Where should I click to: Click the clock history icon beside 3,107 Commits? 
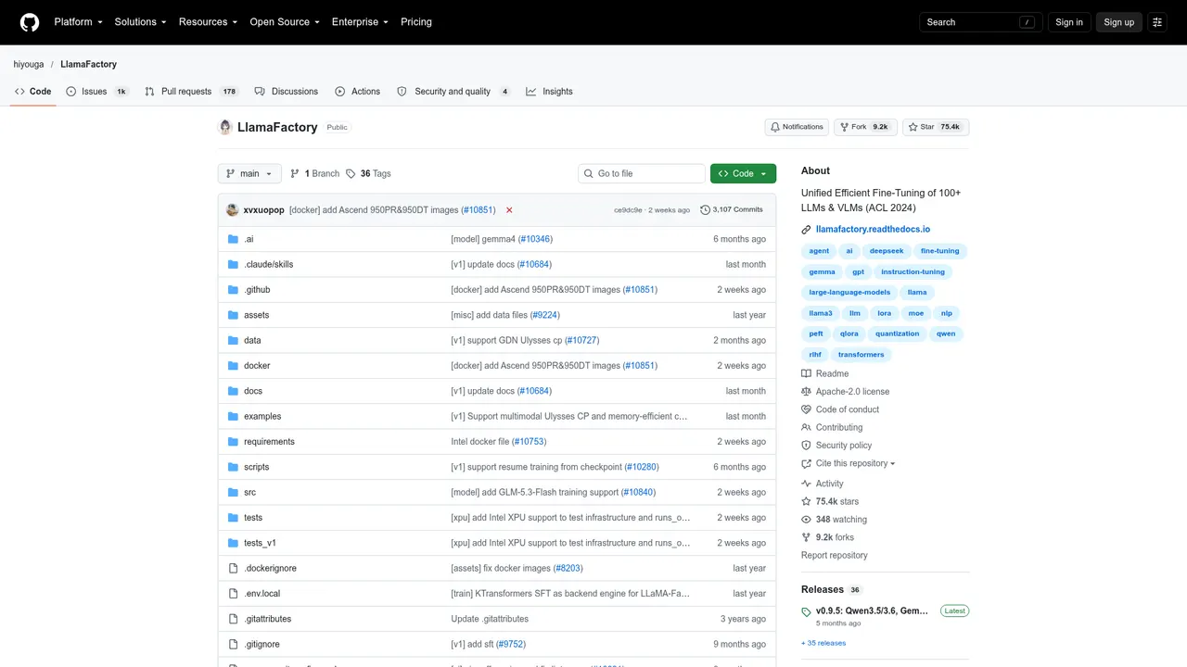(x=705, y=210)
